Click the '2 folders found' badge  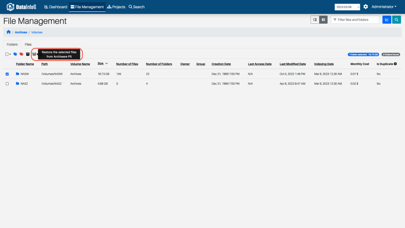[x=391, y=55]
